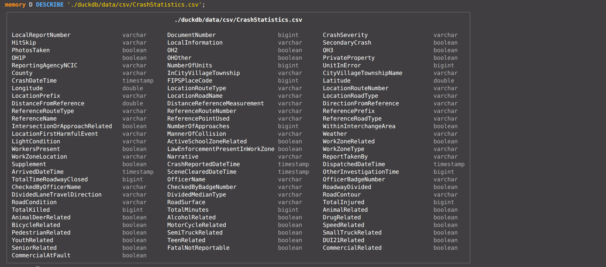Select the LocationFirstHarmfulEvent column name

(x=55, y=134)
